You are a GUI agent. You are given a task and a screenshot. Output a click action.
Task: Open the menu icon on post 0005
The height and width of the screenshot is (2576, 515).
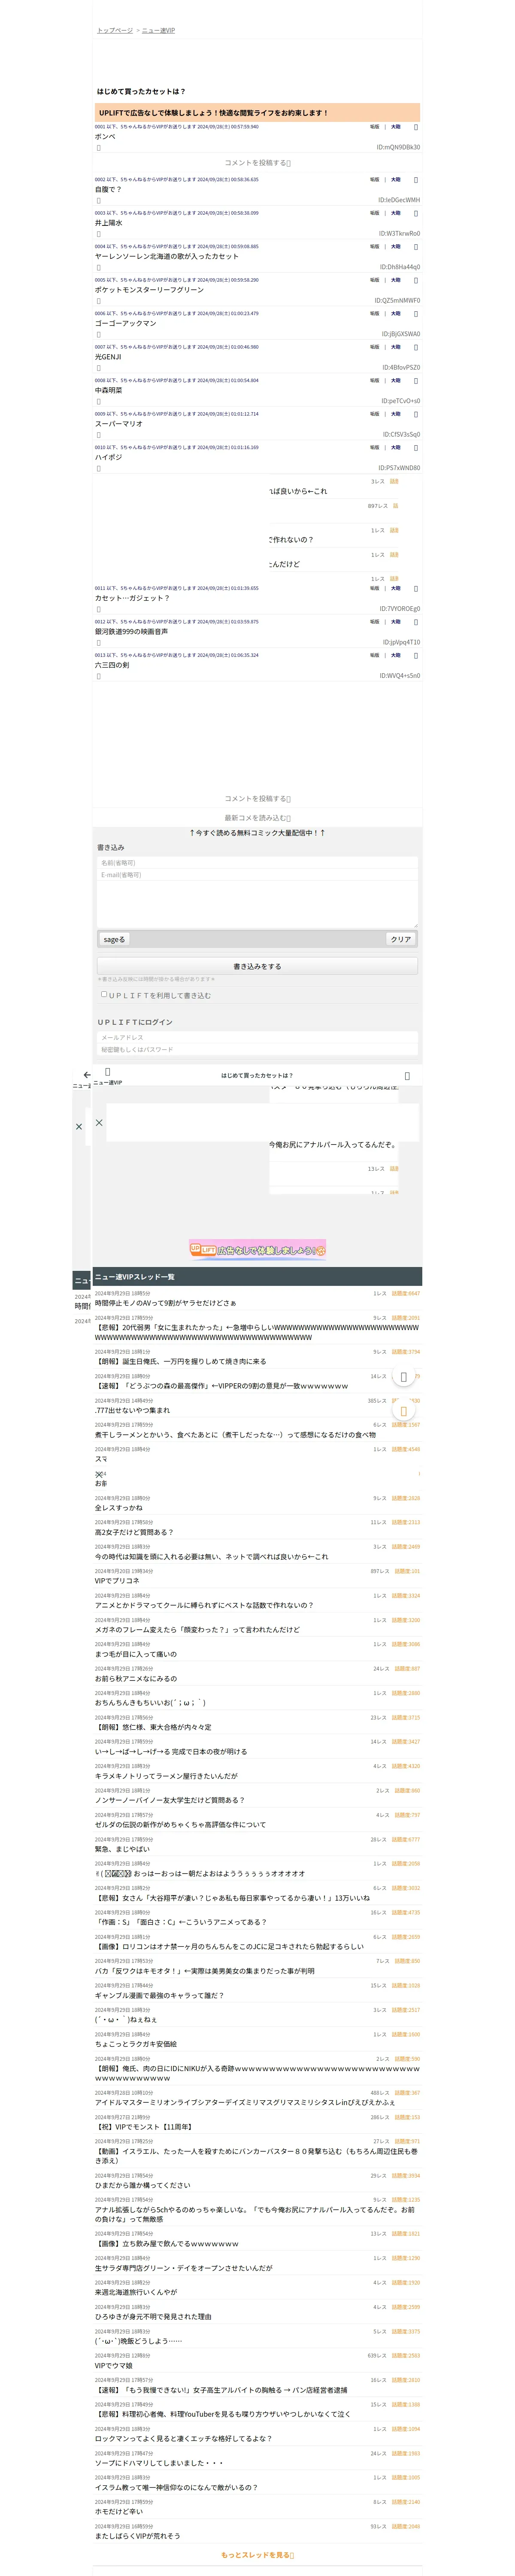coord(416,280)
